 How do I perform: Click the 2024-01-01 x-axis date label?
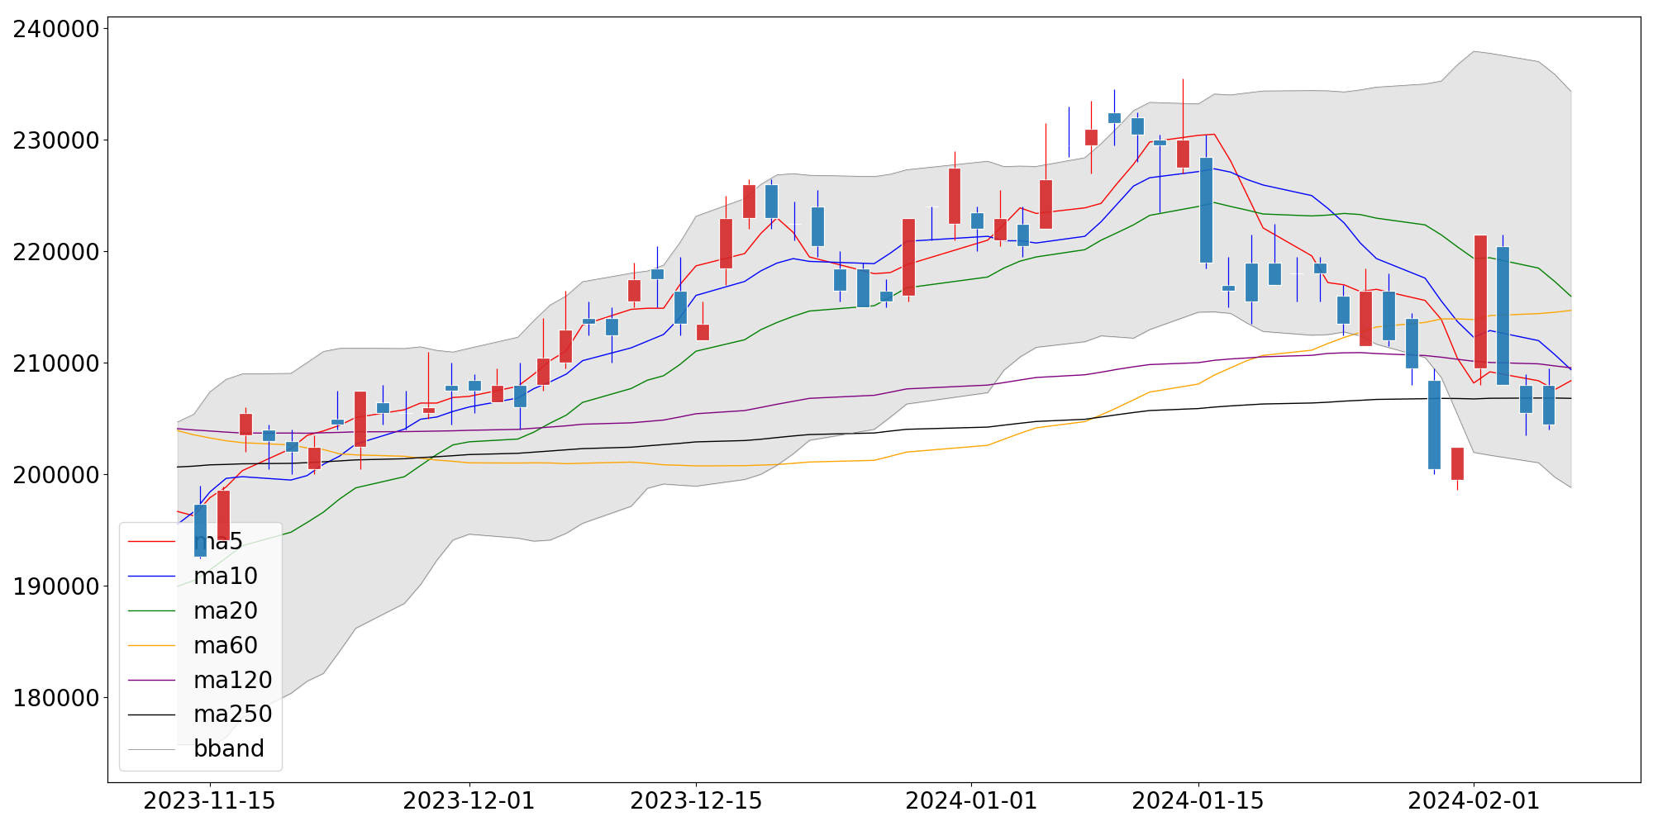971,801
